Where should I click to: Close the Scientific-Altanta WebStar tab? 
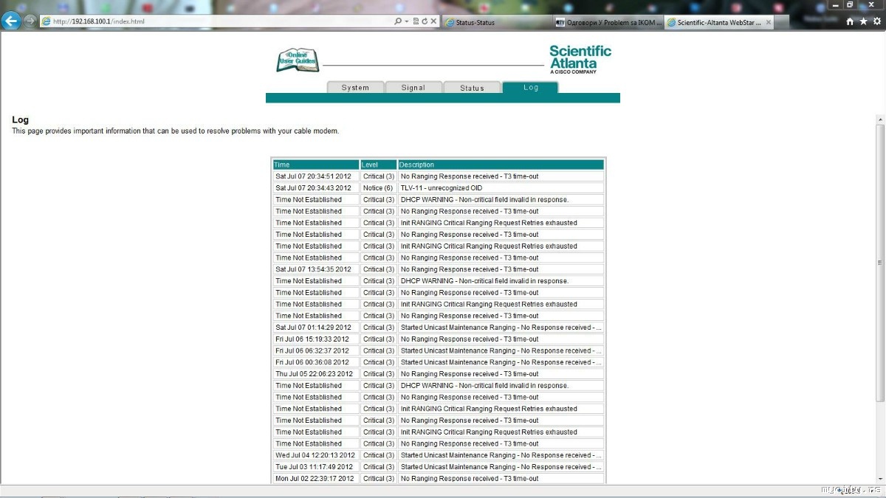[768, 22]
